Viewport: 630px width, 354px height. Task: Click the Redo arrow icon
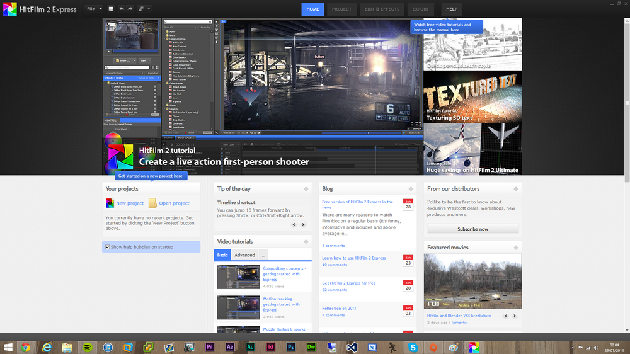tap(130, 9)
